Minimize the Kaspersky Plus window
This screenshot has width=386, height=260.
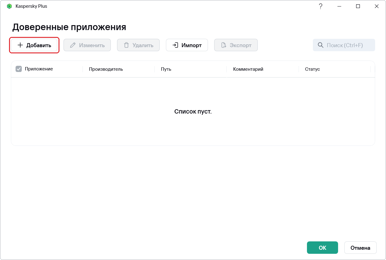point(339,6)
